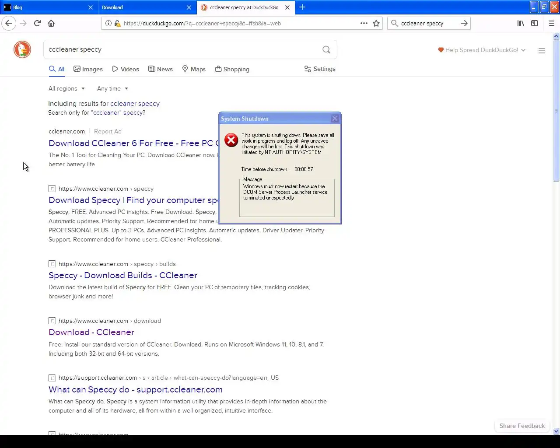The width and height of the screenshot is (560, 448).
Task: Click the forward navigation arrow
Action: (23, 23)
